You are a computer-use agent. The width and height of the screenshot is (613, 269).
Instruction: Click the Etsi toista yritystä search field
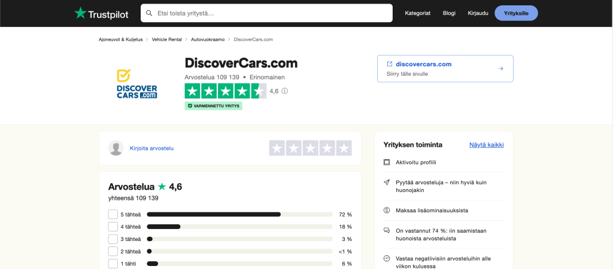pos(266,13)
